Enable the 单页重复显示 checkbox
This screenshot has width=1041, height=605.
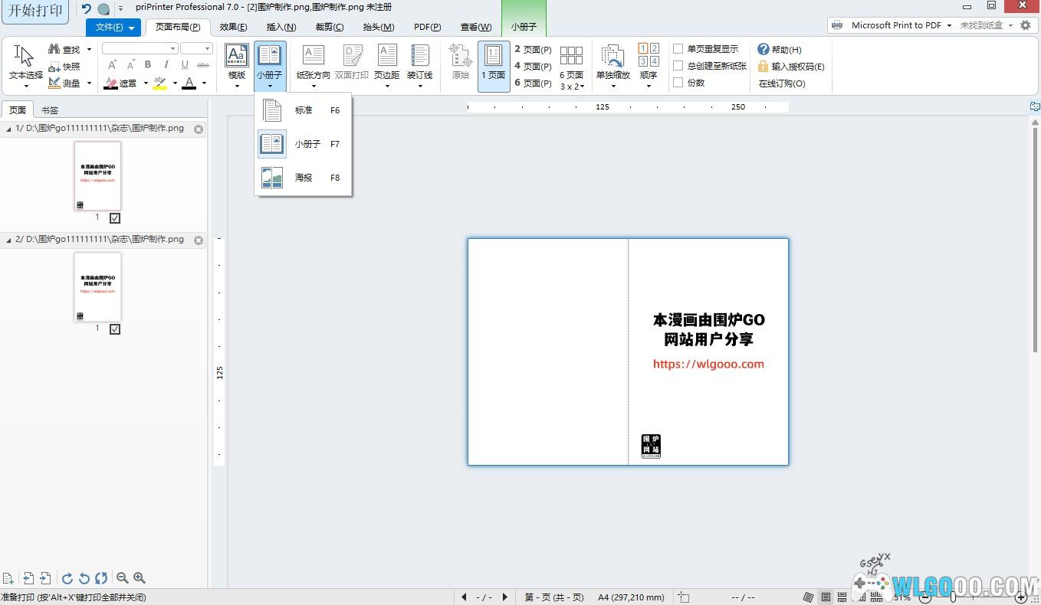pyautogui.click(x=678, y=49)
